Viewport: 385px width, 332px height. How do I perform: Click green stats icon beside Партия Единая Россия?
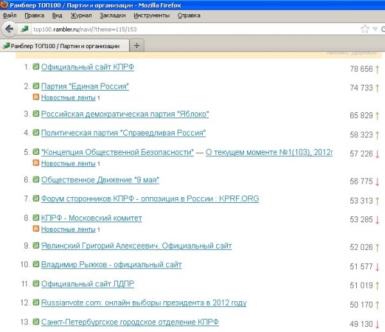(36, 86)
